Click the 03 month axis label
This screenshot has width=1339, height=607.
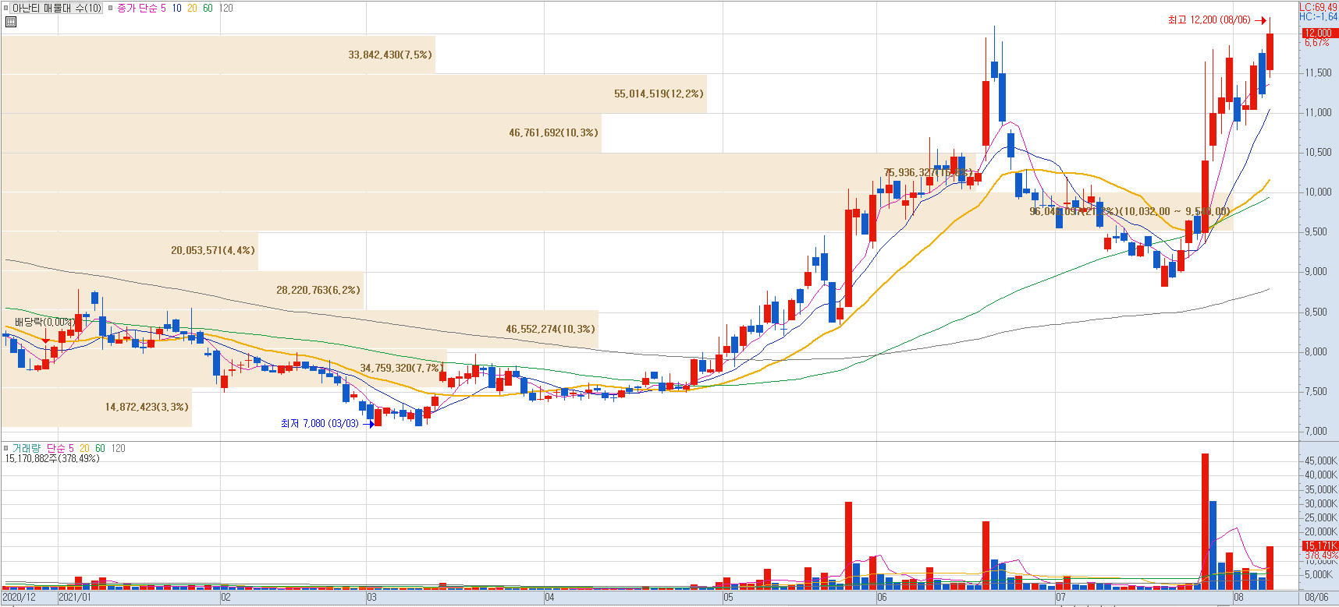tap(371, 598)
